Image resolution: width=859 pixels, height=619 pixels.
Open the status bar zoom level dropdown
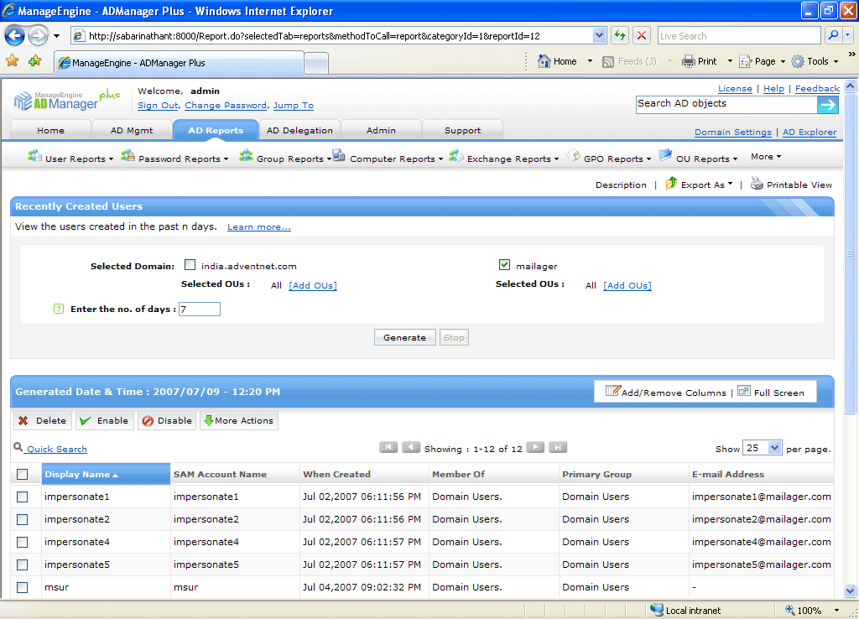click(x=836, y=610)
